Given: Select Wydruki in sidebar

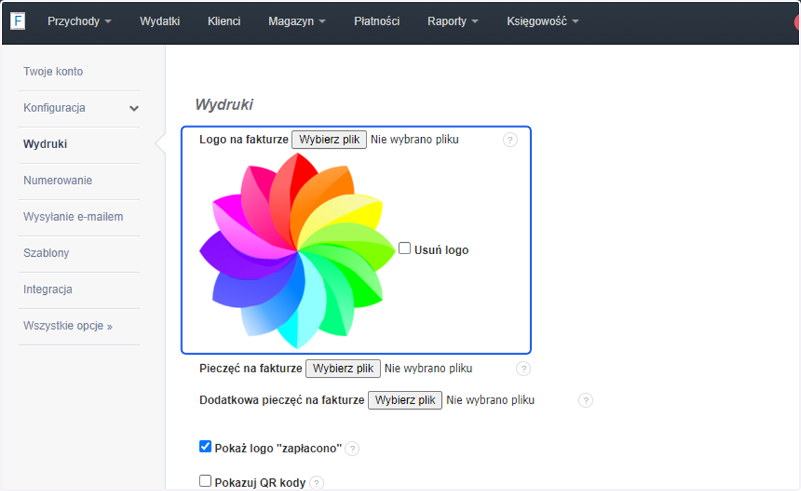Looking at the screenshot, I should [x=45, y=144].
